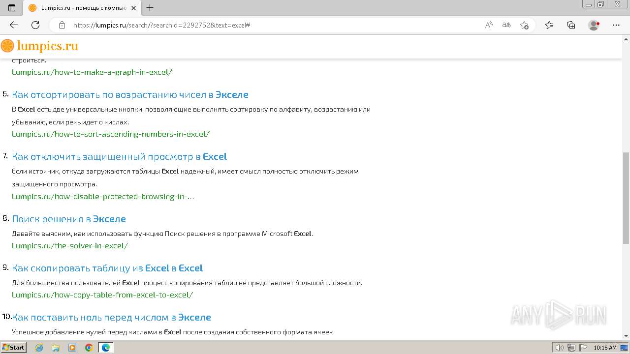Click the scrollbar down arrow

pyautogui.click(x=626, y=336)
